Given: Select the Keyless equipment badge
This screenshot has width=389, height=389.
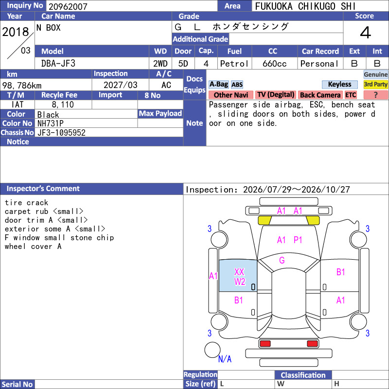Looking at the screenshot, I should point(339,84).
